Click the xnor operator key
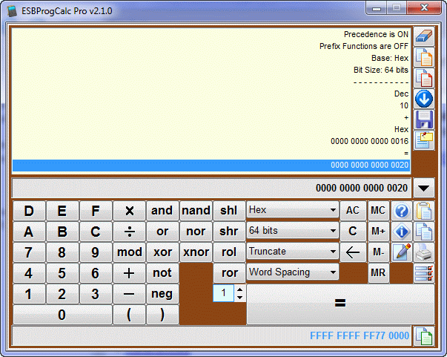Screen dimensions: 447x357 pyautogui.click(x=196, y=252)
